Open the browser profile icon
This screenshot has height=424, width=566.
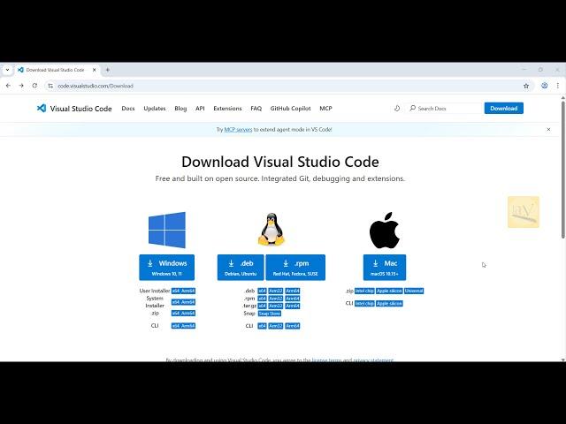(x=545, y=86)
